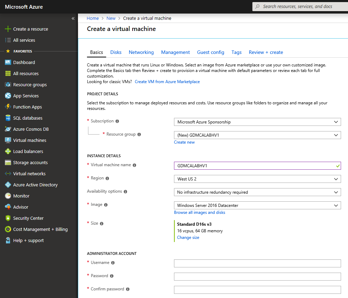Click the Confirm password info icon
Viewport: 348px width, 298px height.
(128, 289)
